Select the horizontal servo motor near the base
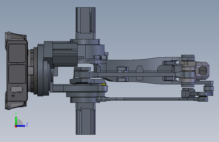 (x=65, y=55)
